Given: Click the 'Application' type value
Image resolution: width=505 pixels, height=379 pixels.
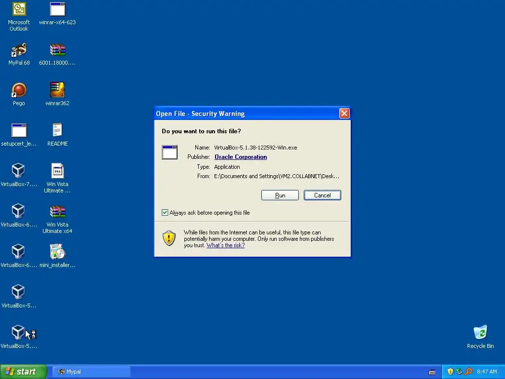Looking at the screenshot, I should point(227,167).
